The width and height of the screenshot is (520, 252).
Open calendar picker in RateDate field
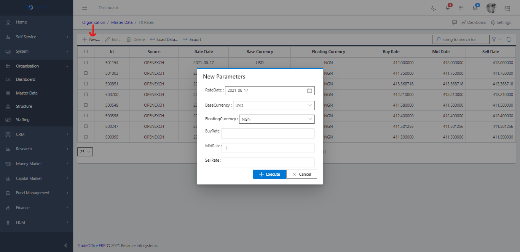[x=309, y=91]
